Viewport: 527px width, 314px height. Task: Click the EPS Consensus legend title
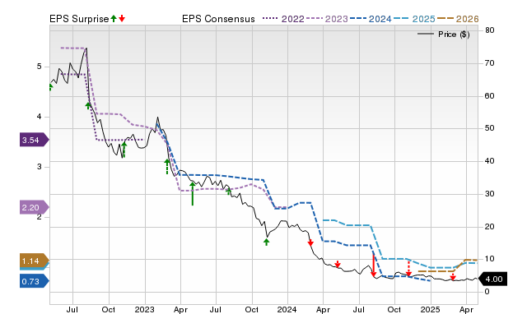[218, 19]
